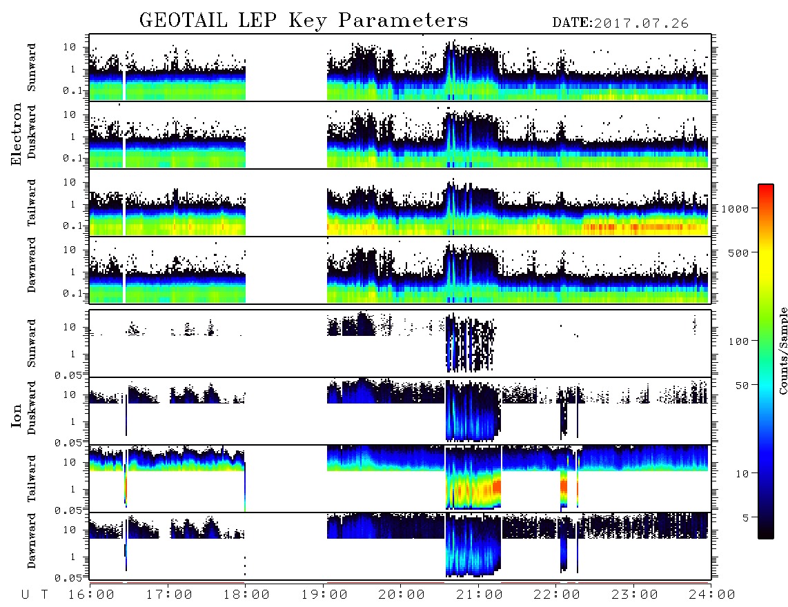The height and width of the screenshot is (607, 788).
Task: Open the Electron Dawnward spectrogram panel
Action: pyautogui.click(x=400, y=270)
